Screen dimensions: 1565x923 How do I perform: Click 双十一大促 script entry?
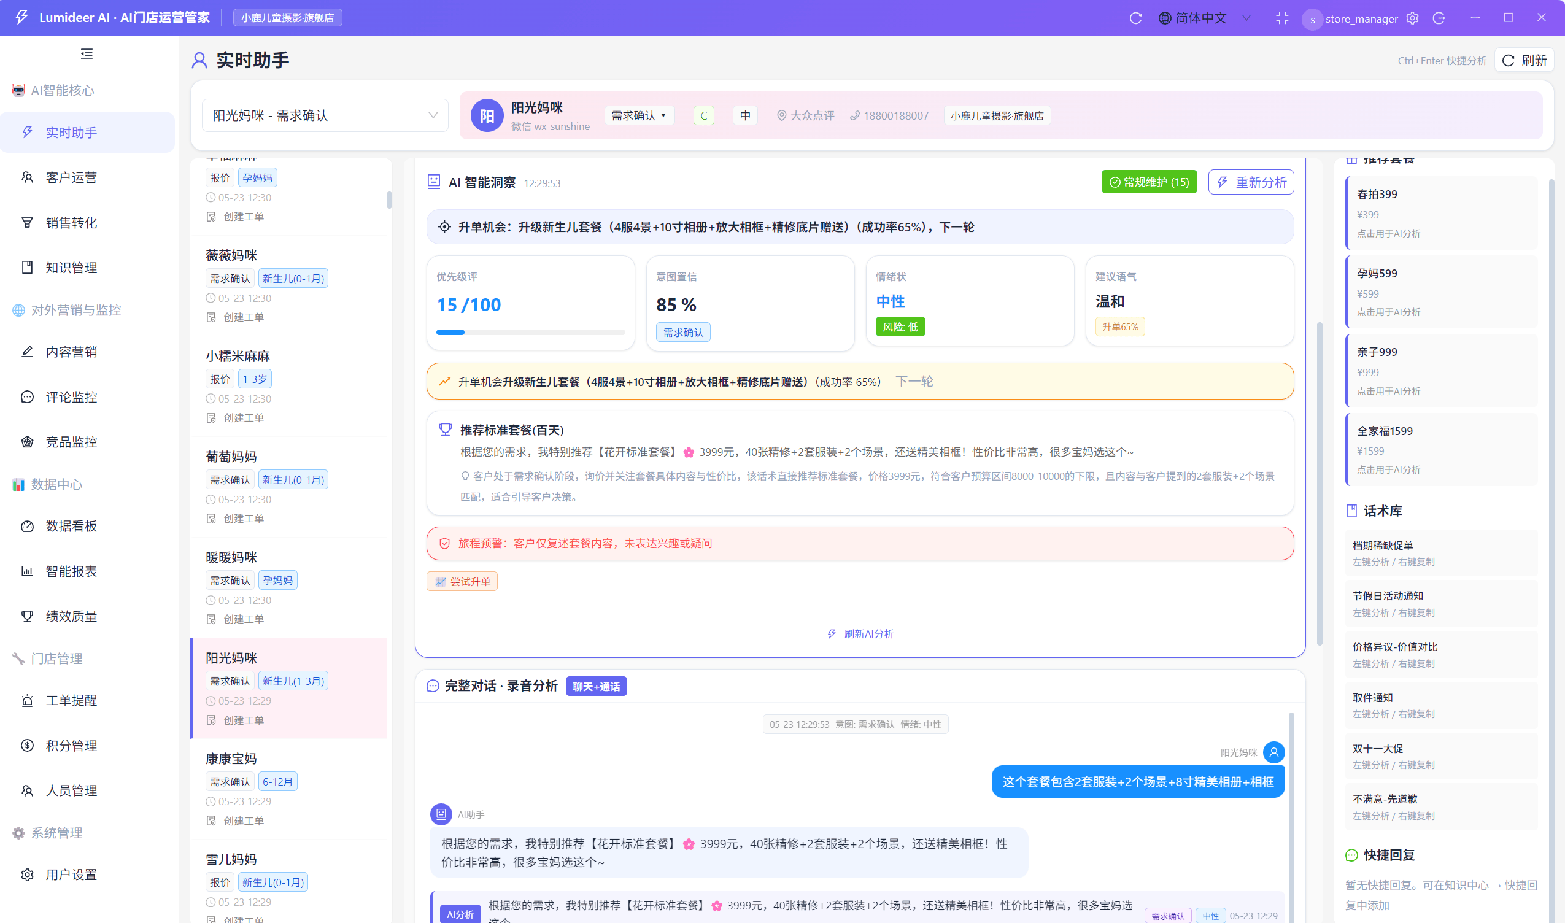click(x=1441, y=756)
